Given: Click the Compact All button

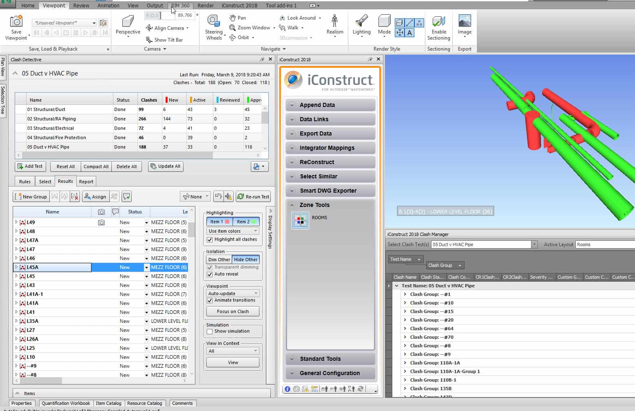Looking at the screenshot, I should point(96,167).
